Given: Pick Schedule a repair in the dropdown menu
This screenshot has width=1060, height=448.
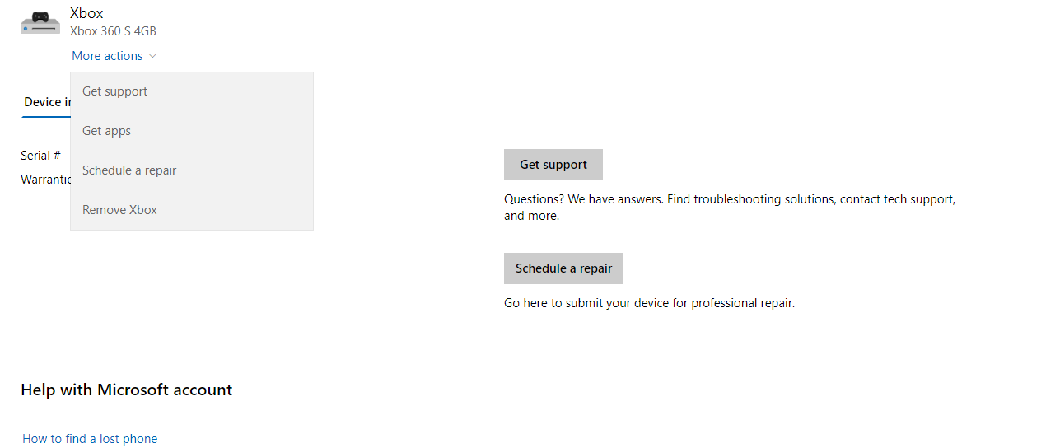Looking at the screenshot, I should [x=192, y=170].
